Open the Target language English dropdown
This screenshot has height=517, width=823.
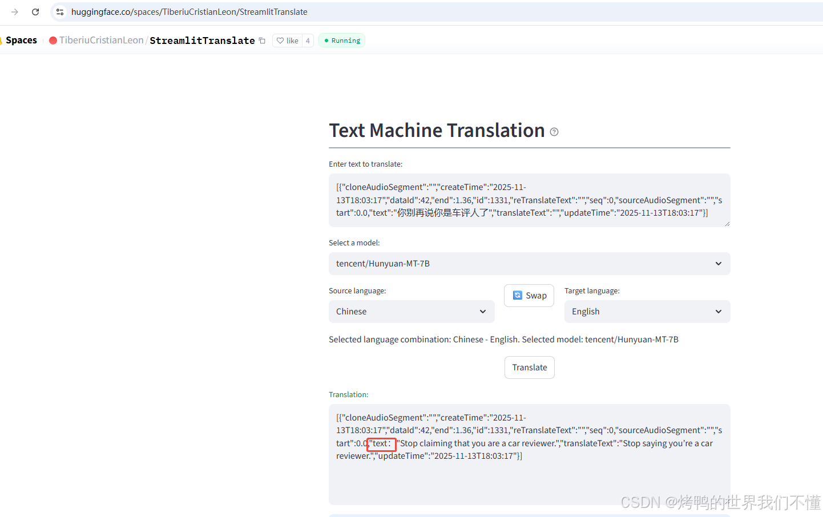(647, 312)
